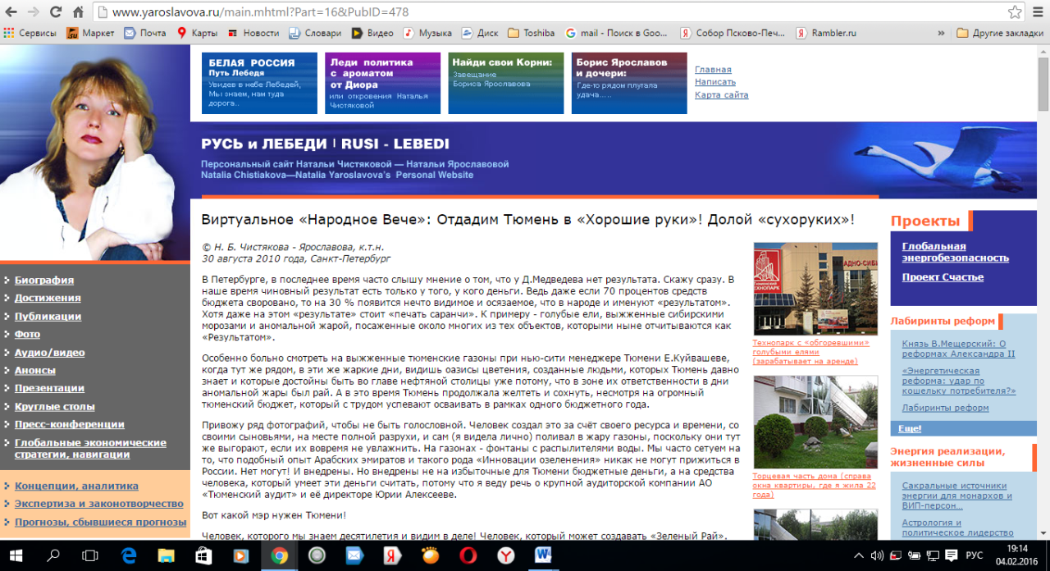Image resolution: width=1050 pixels, height=571 pixels.
Task: Click the house end-wall photo thumbnail
Action: coord(815,423)
